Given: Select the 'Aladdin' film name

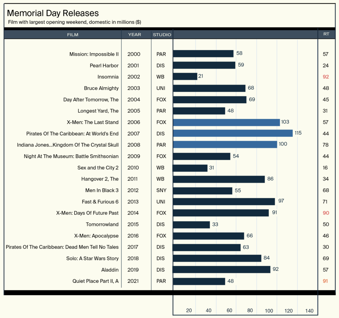Looking at the screenshot, I should tap(110, 270).
